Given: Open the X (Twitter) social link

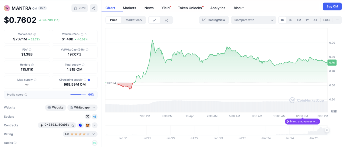Looking at the screenshot, I should [x=88, y=117].
